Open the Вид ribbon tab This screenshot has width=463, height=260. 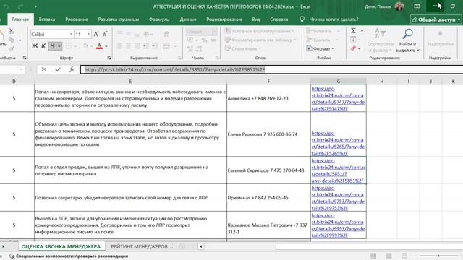[256, 19]
